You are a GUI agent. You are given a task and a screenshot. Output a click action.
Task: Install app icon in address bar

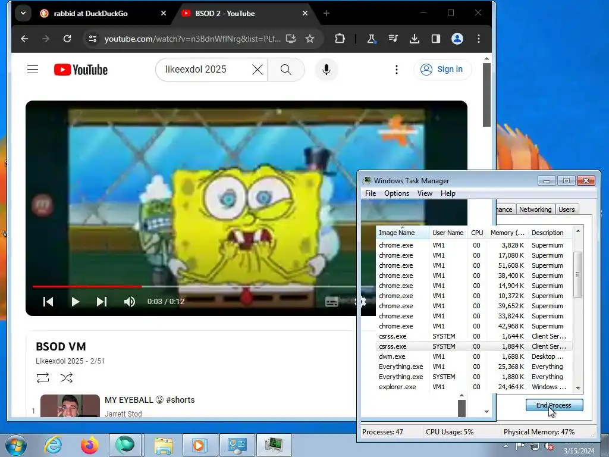[x=290, y=39]
